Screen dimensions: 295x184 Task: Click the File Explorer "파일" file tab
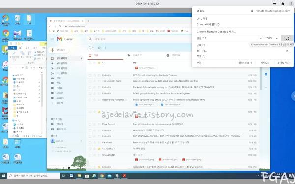pyautogui.click(x=12, y=48)
